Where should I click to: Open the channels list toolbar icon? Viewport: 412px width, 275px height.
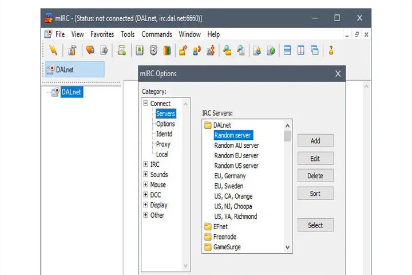(x=104, y=50)
